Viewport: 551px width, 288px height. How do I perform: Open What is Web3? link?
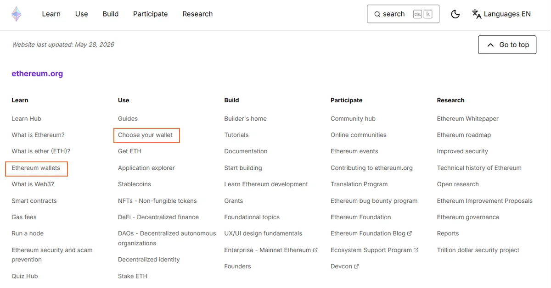click(x=33, y=184)
